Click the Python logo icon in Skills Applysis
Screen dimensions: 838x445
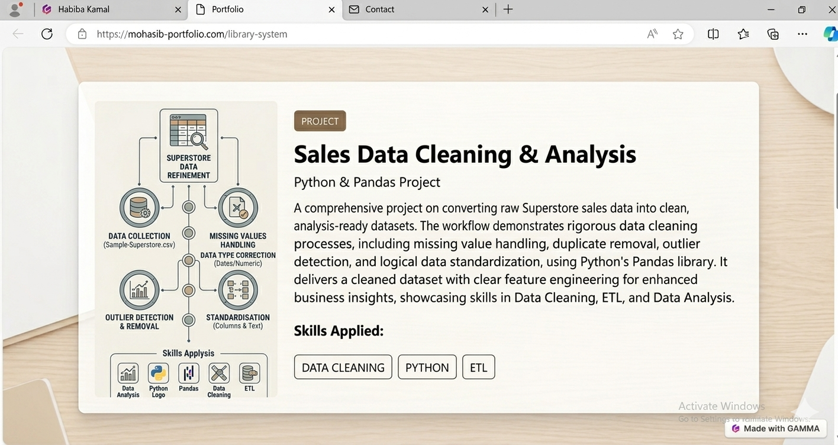coord(158,374)
